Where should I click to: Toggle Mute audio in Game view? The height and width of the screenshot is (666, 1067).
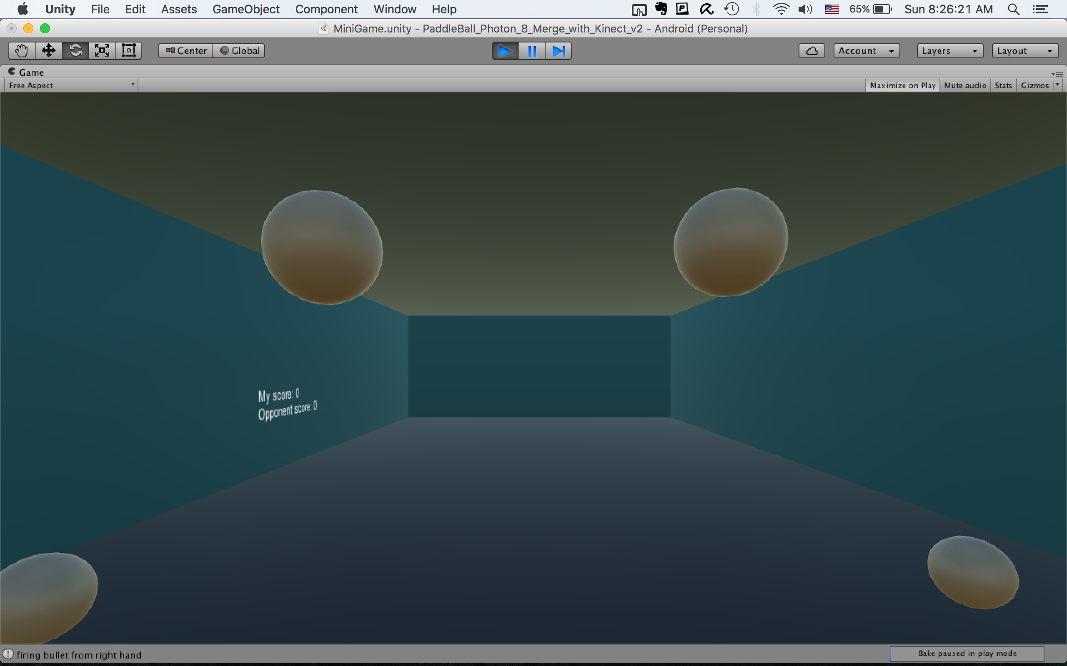965,85
